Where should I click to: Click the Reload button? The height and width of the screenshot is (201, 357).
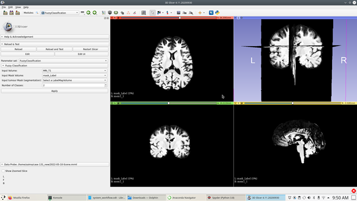(x=18, y=49)
